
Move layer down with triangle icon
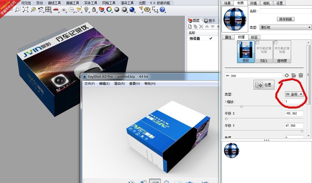point(213,27)
